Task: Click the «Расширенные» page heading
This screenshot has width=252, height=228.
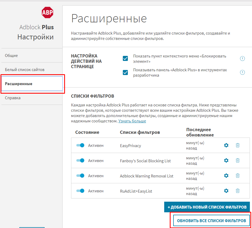Action: pos(109,19)
